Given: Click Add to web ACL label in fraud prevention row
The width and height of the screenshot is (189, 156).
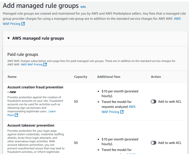Looking at the screenshot, I should point(170,102).
